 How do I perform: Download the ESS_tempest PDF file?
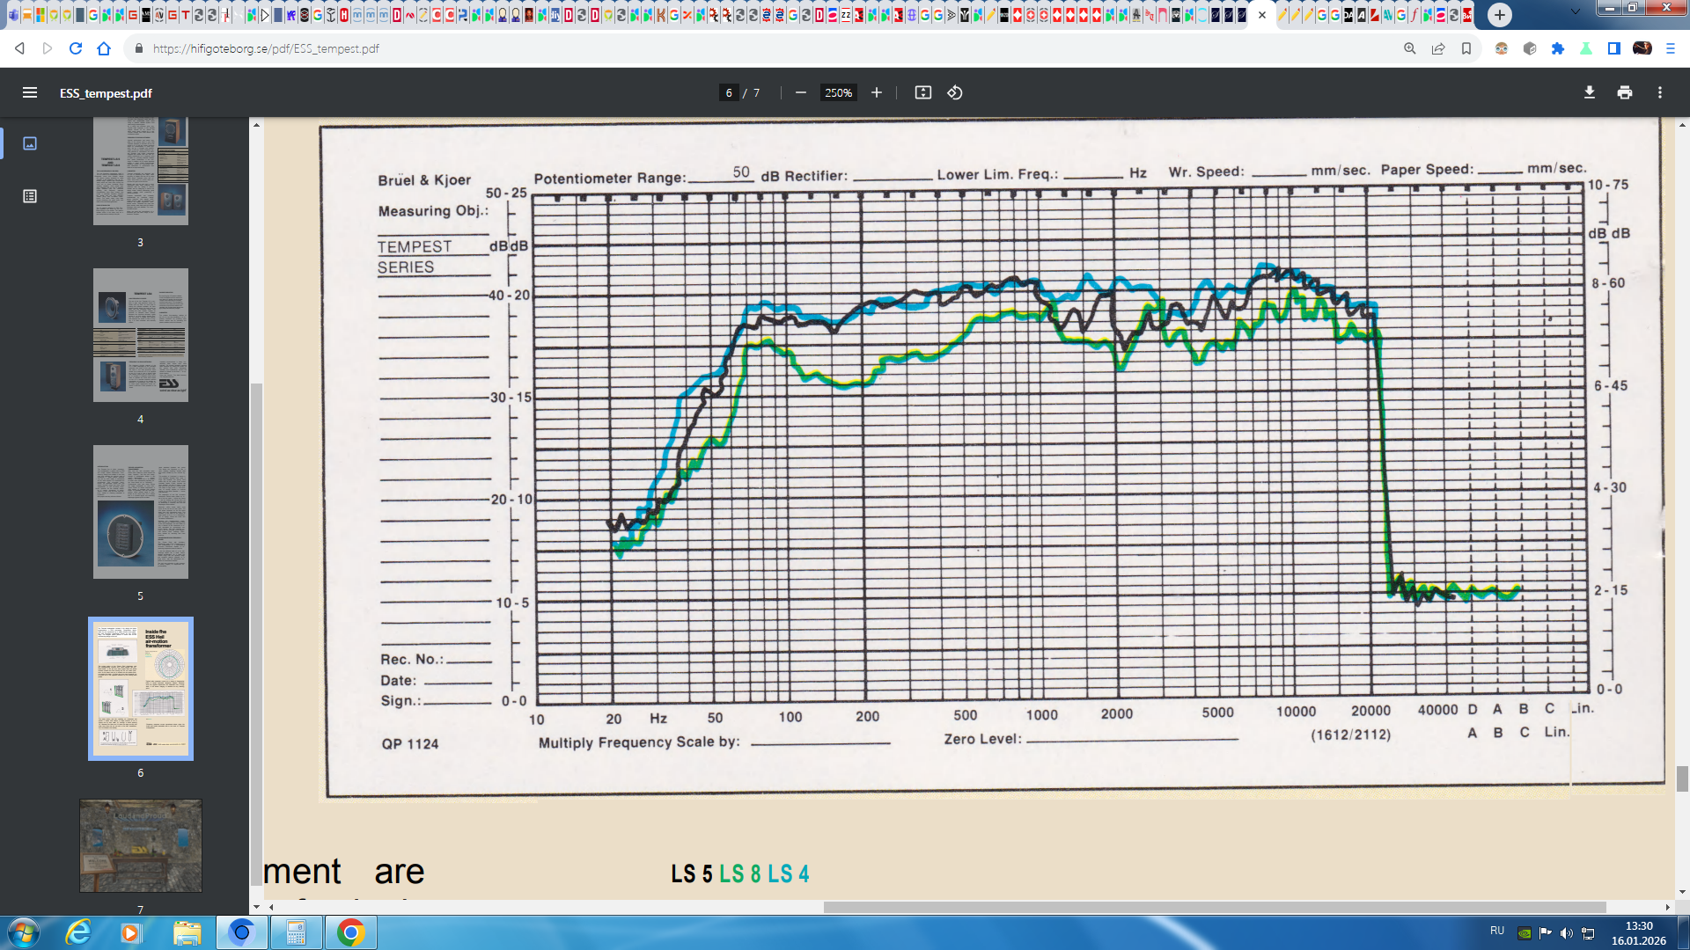(x=1590, y=92)
